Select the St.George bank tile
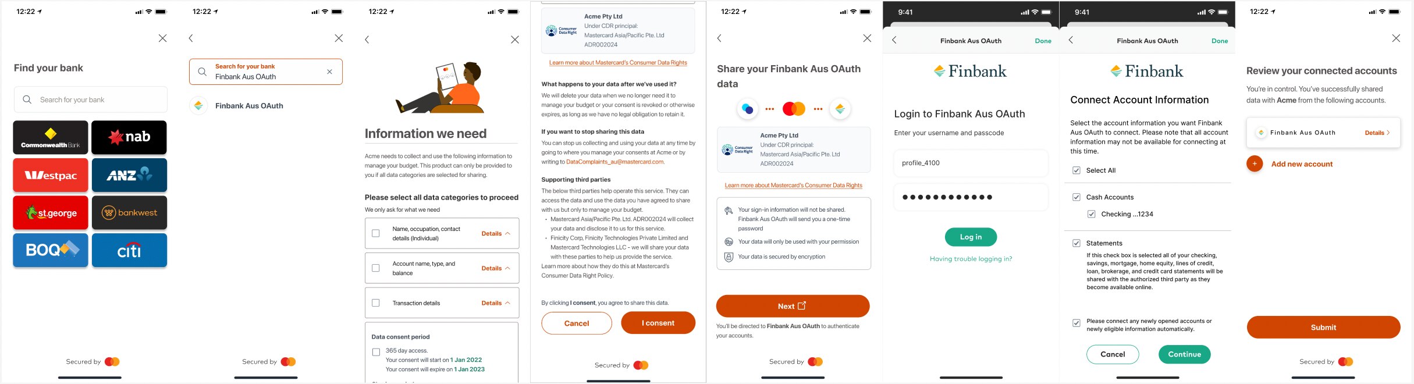Viewport: 1414px width, 384px height. tap(50, 212)
